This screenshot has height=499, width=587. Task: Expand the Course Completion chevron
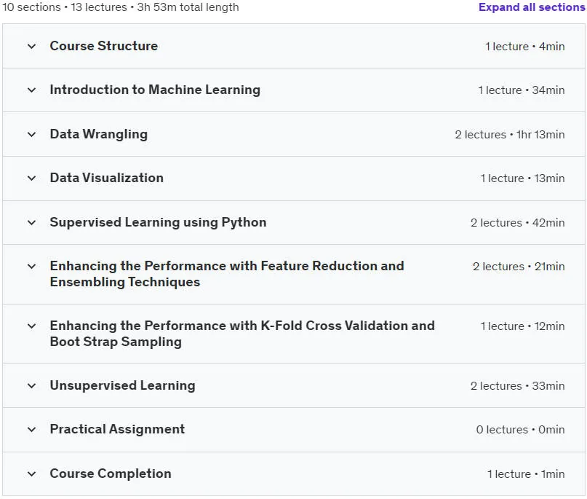click(x=32, y=474)
